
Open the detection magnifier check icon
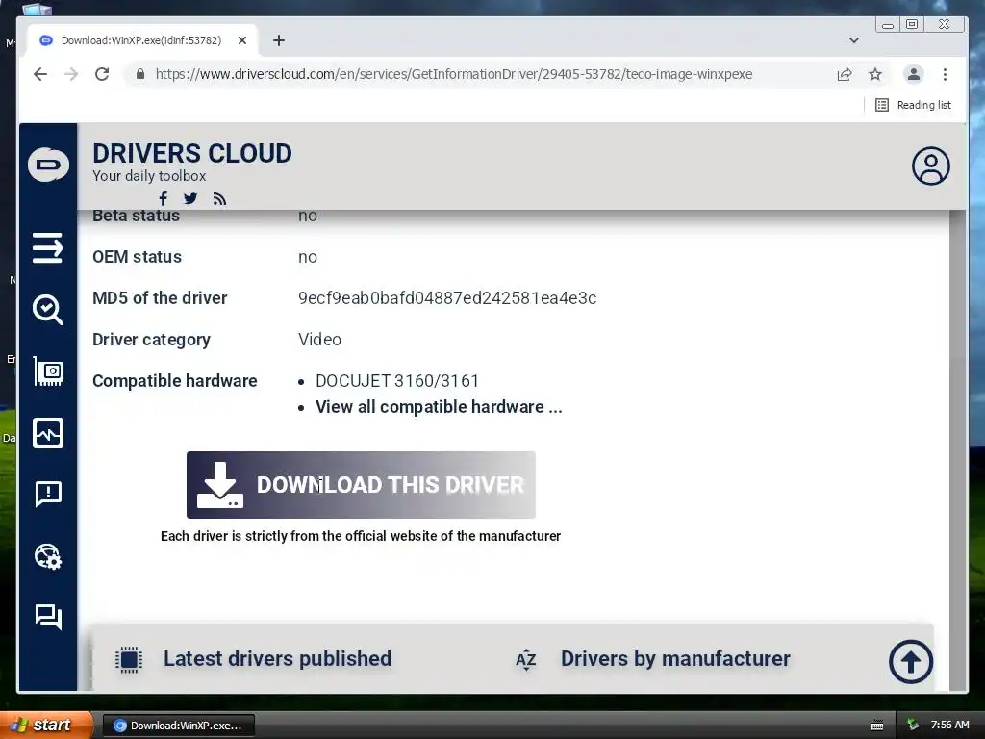pyautogui.click(x=48, y=309)
